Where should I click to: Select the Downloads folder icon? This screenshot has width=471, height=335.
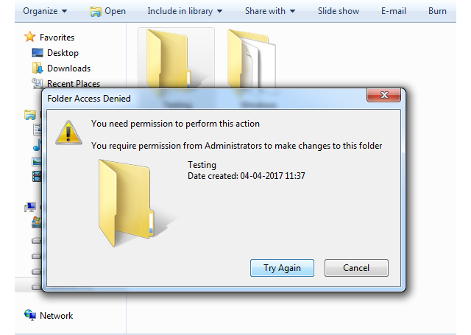pos(38,68)
